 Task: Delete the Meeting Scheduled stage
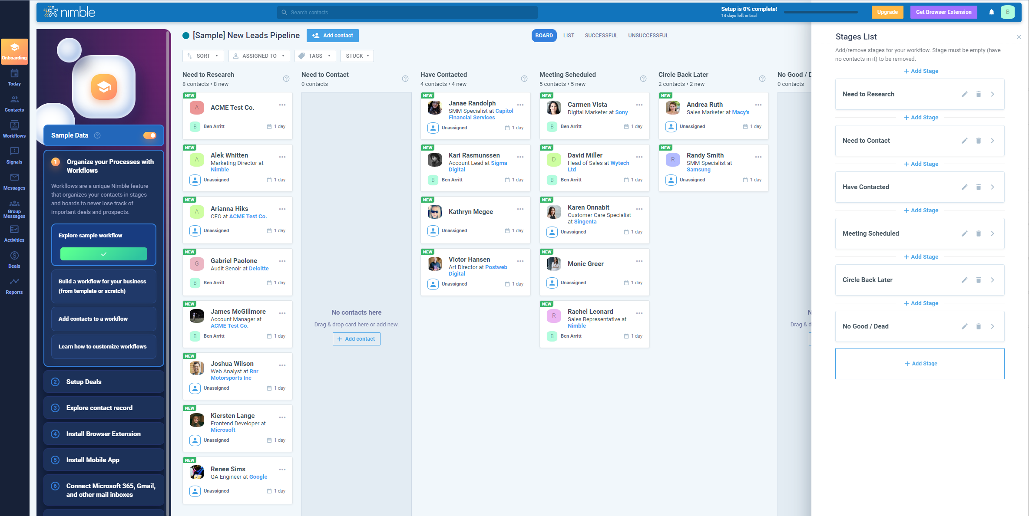[x=979, y=233]
